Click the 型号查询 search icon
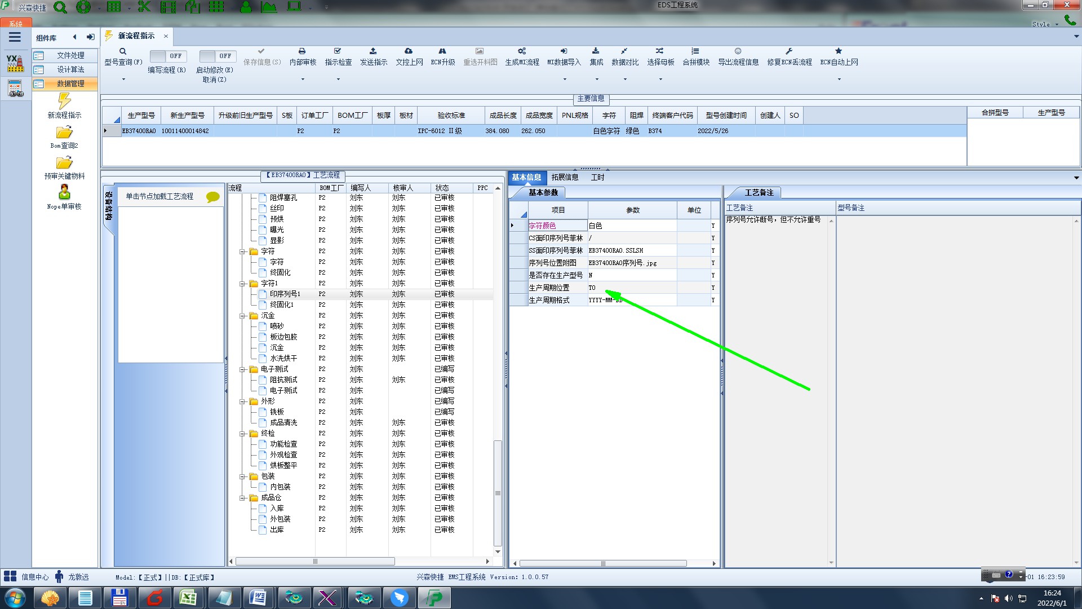Screen dimensions: 1082x609 (123, 51)
